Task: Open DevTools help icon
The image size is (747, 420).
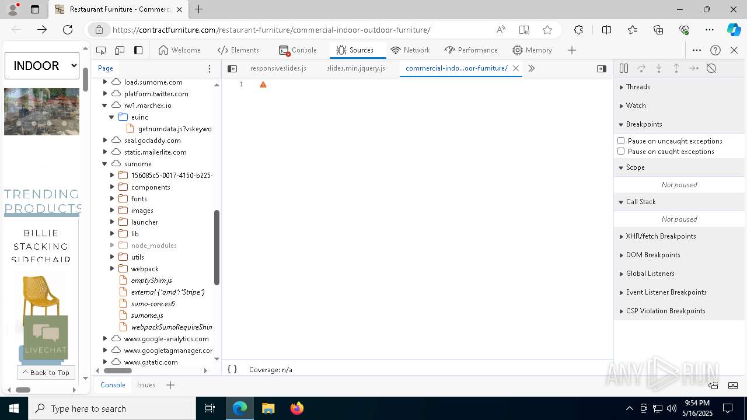Action: click(715, 50)
